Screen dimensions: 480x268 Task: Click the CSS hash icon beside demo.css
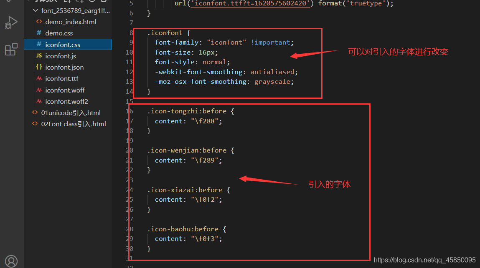tap(39, 33)
